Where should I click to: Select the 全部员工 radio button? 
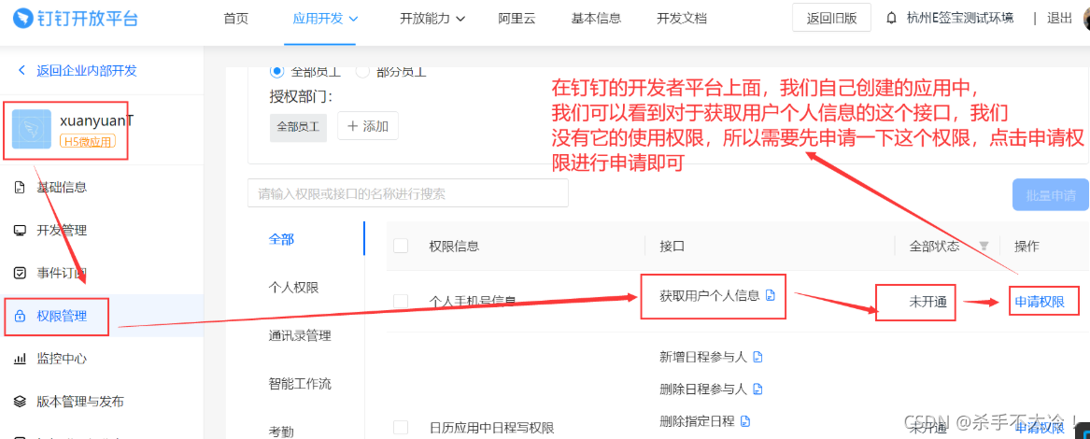point(277,70)
